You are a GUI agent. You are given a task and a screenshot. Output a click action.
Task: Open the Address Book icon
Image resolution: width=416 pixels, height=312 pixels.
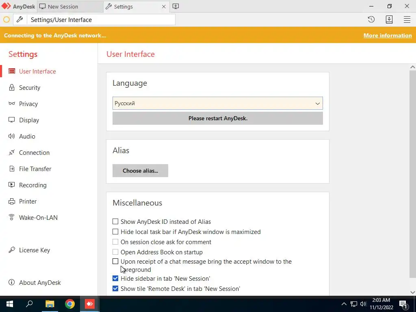(389, 19)
